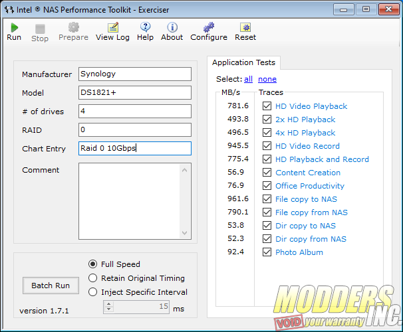Click the Stop square icon
Screen dimensions: 403x332
(x=40, y=29)
